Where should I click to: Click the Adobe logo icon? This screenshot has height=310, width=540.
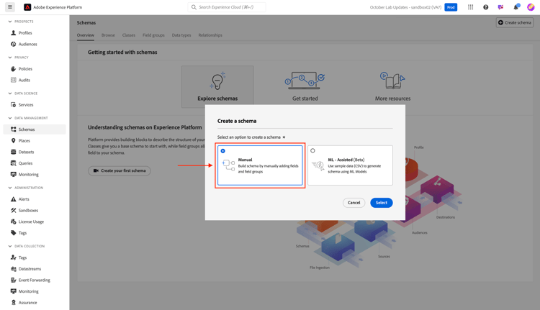27,7
